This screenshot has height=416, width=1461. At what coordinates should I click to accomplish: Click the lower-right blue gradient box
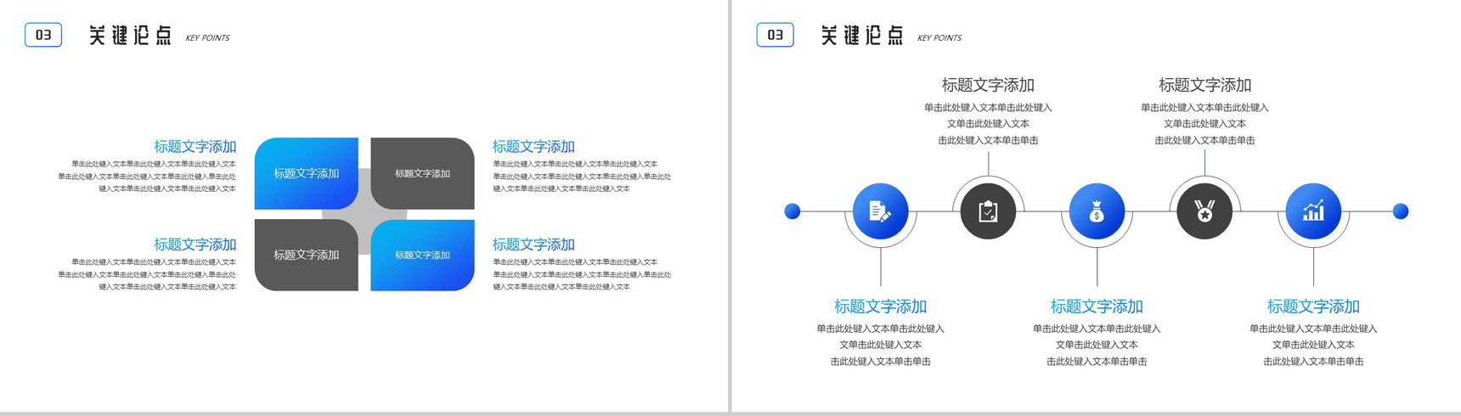tap(422, 255)
